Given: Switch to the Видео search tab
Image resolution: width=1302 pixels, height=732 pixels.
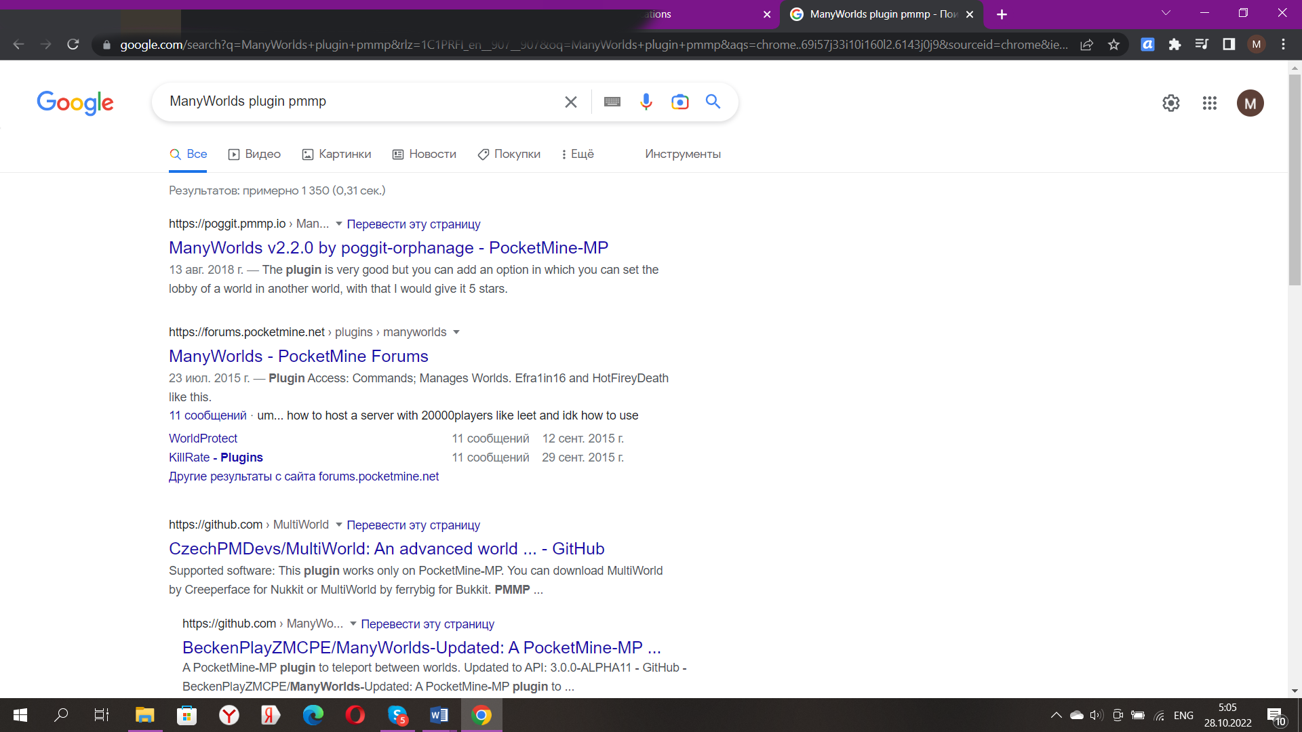Looking at the screenshot, I should click(x=254, y=154).
